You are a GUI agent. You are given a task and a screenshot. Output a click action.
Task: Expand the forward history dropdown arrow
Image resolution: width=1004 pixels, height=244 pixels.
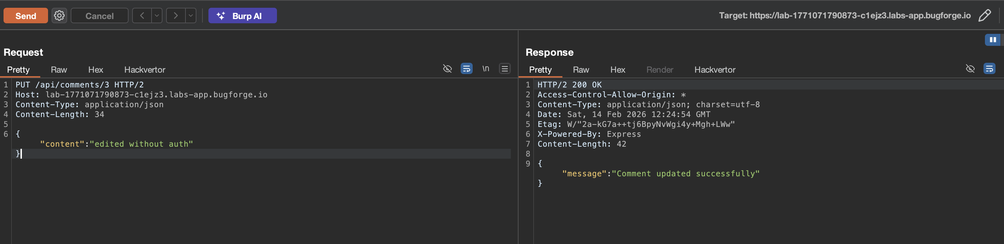190,16
